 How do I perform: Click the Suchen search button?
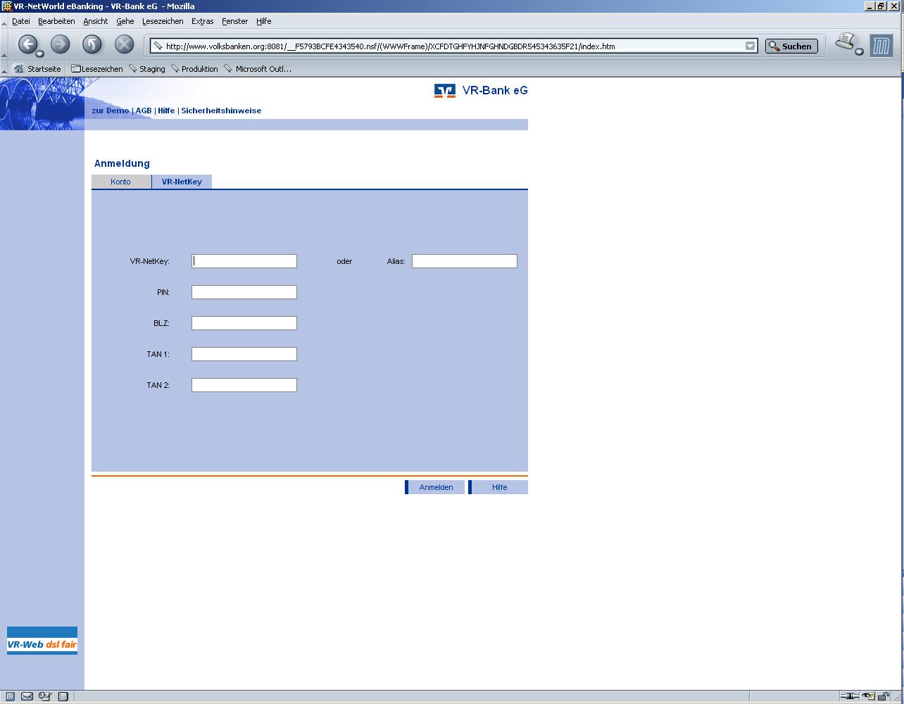[791, 46]
